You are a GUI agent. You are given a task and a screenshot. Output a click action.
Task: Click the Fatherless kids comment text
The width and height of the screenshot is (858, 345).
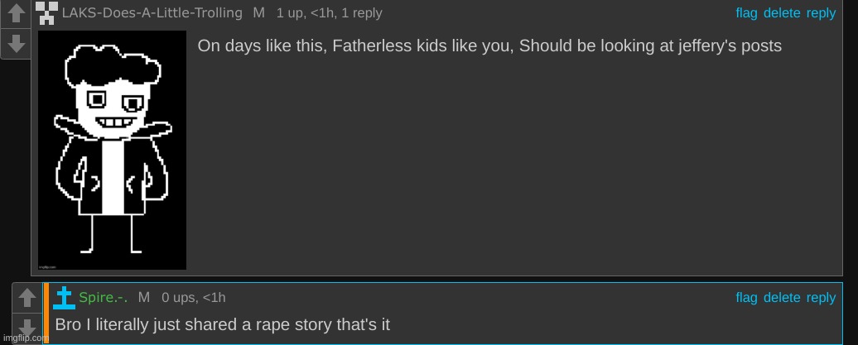tap(489, 46)
